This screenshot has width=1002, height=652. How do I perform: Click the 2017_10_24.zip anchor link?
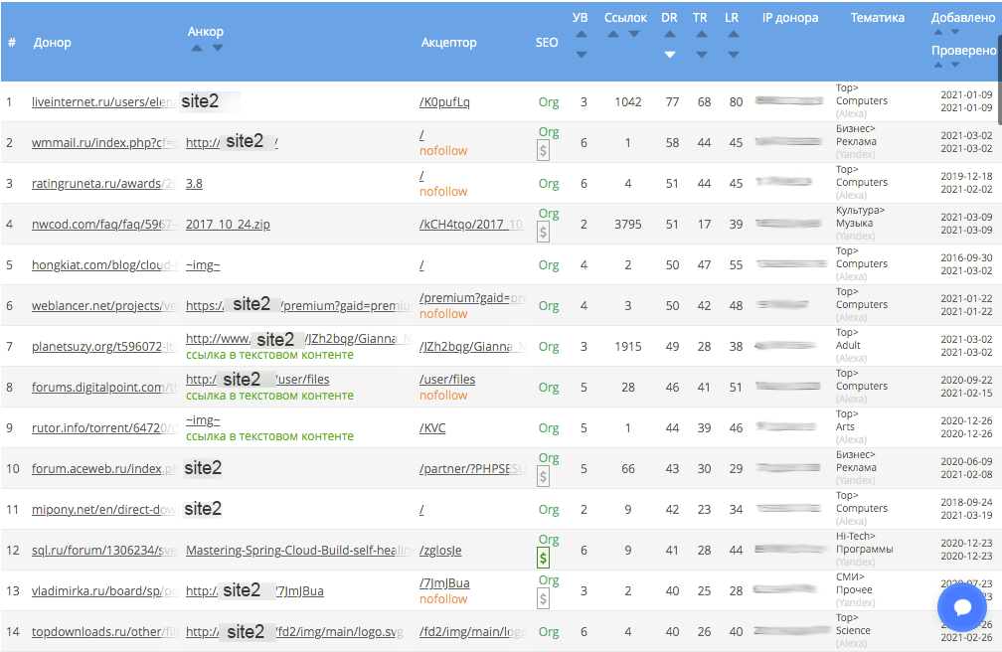tap(229, 225)
